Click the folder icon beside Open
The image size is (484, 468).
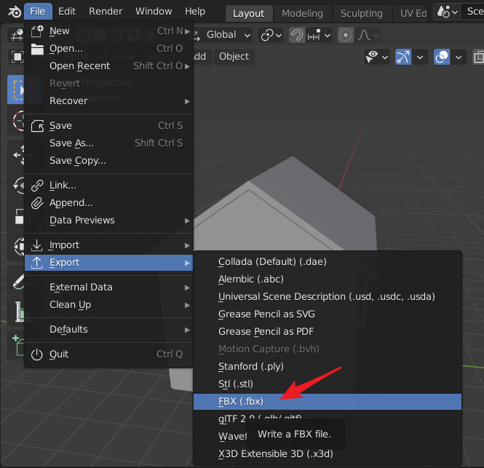tap(37, 49)
